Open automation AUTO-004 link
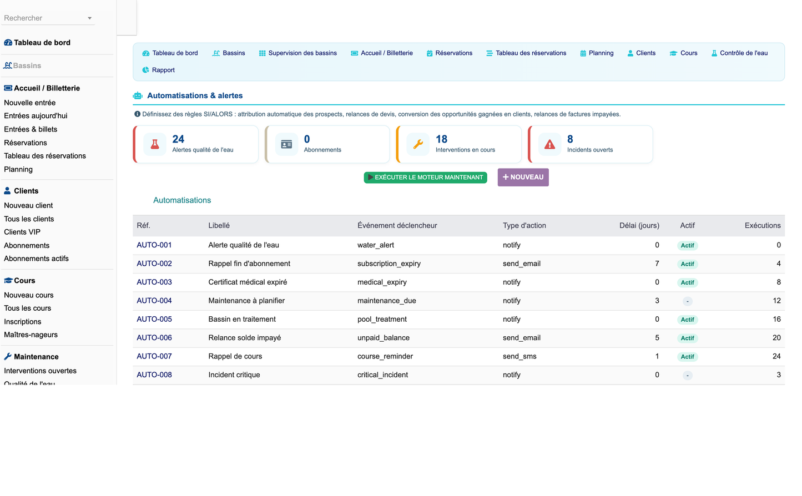The height and width of the screenshot is (496, 802). [154, 301]
